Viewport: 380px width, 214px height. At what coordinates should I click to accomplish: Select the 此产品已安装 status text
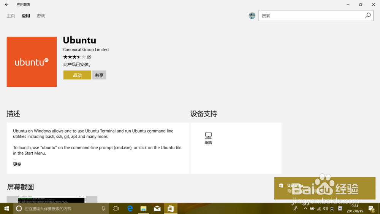77,65
